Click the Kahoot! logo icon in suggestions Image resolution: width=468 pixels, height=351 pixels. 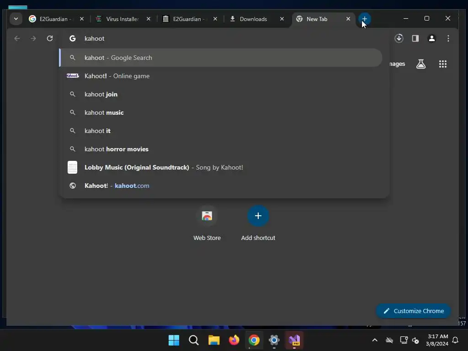coord(73,76)
